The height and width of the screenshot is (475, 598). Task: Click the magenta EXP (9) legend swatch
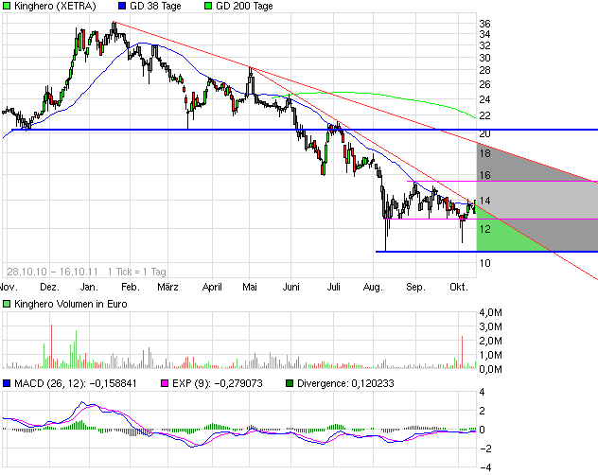[165, 383]
